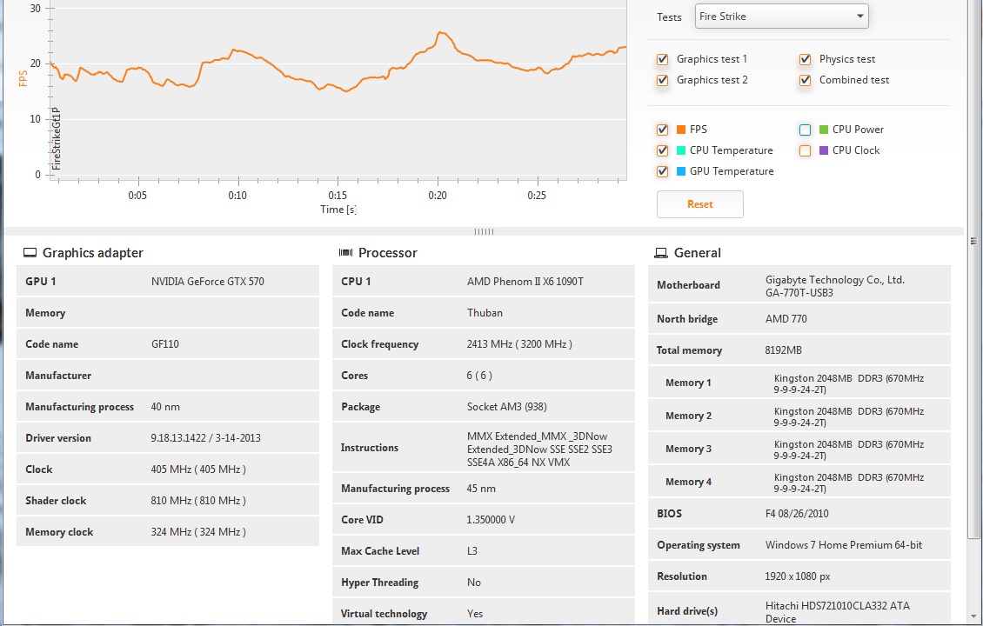The image size is (983, 626).
Task: Toggle the Combined test checkbox
Action: coord(806,80)
